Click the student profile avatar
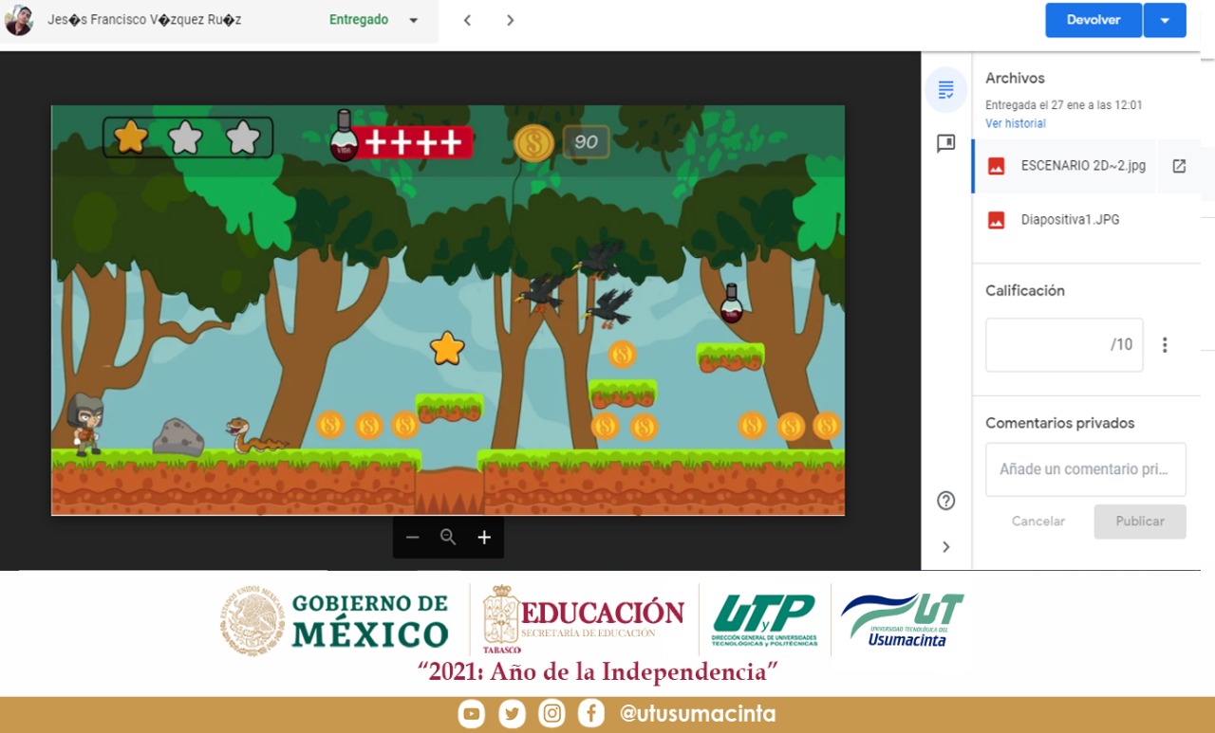The width and height of the screenshot is (1215, 733). pos(19,20)
